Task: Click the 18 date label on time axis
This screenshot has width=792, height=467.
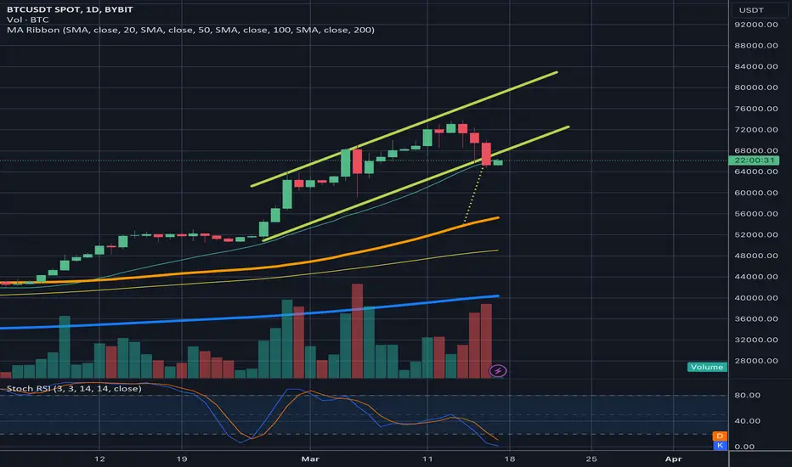Action: [x=509, y=459]
